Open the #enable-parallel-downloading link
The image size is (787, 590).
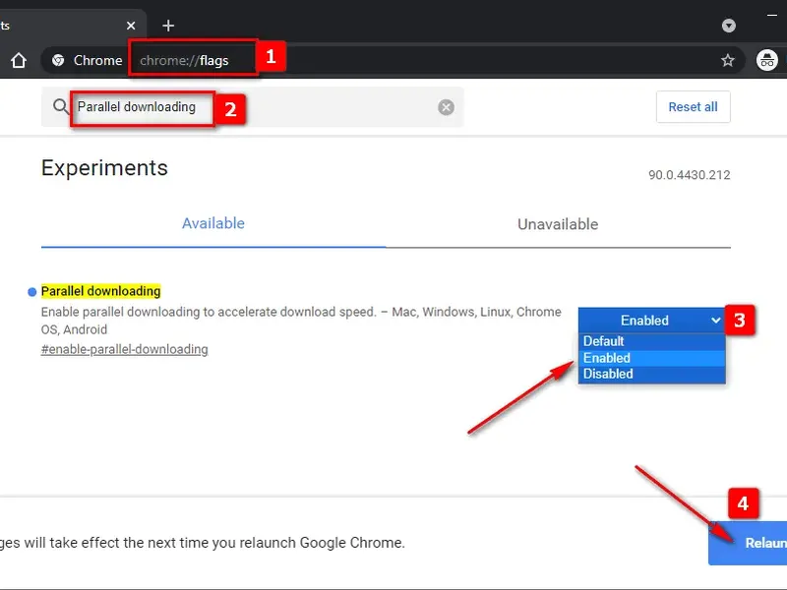pyautogui.click(x=124, y=349)
